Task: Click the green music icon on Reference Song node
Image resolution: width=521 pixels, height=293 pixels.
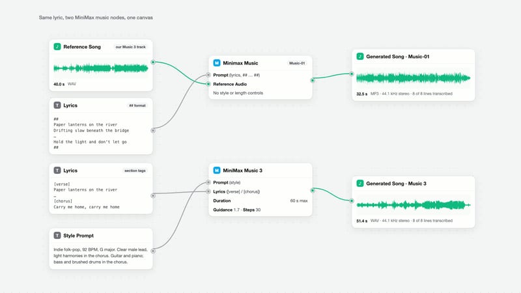Action: (x=57, y=47)
